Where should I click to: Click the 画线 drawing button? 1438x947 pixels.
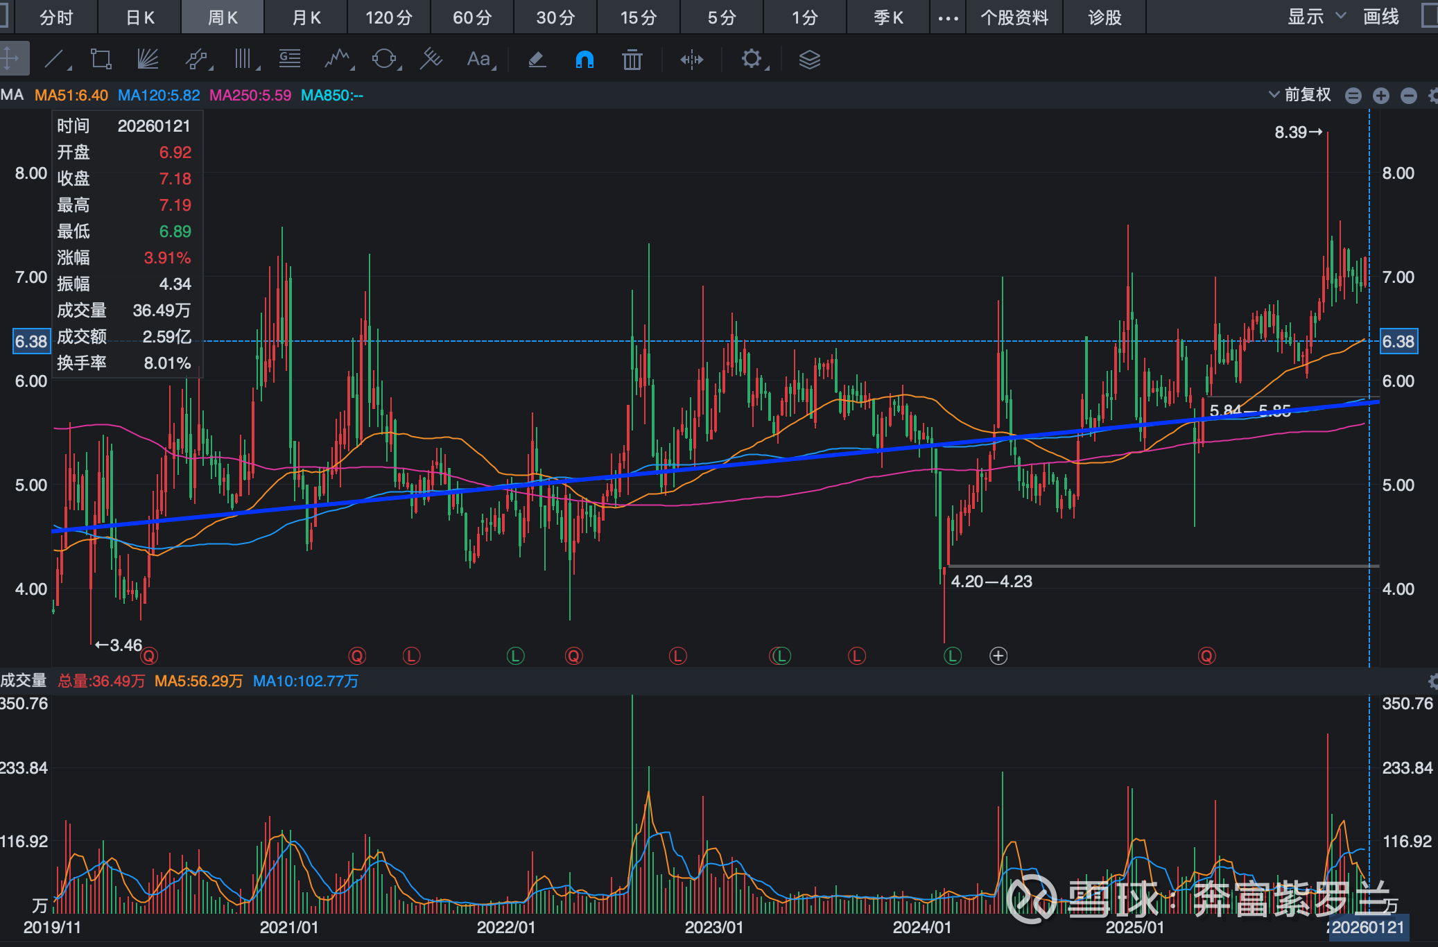pyautogui.click(x=1380, y=17)
